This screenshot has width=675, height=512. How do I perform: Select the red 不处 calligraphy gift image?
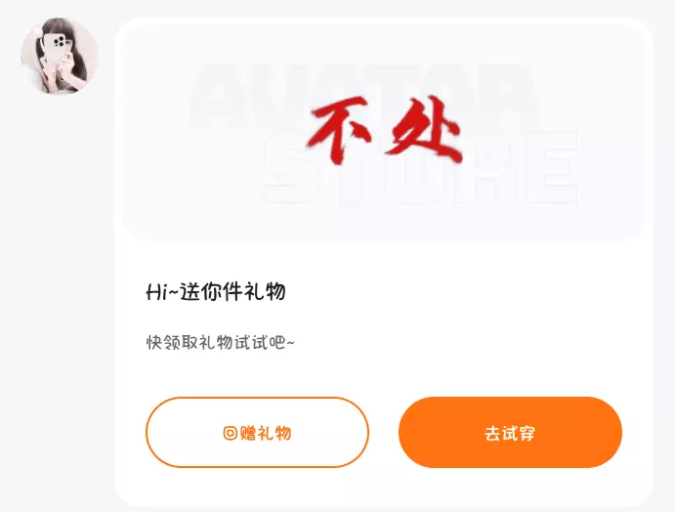[385, 130]
